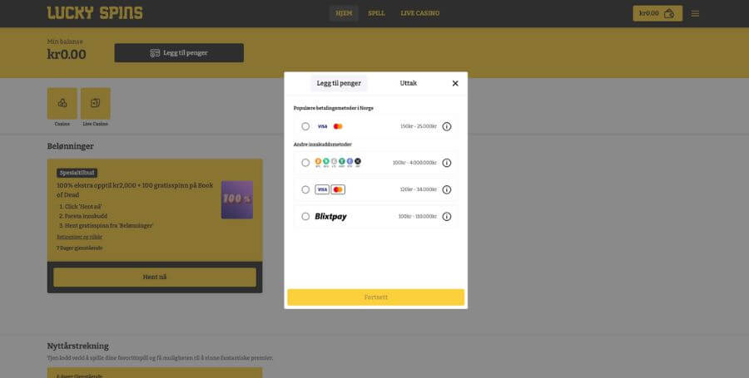Open the HJEM menu item
The height and width of the screenshot is (378, 749).
(344, 13)
